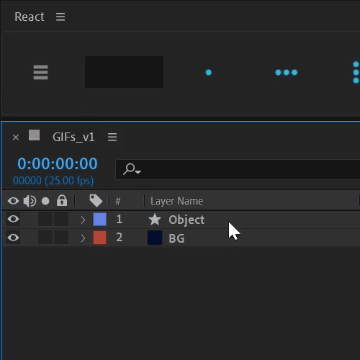The height and width of the screenshot is (360, 360).
Task: Click the hamburger list icon in React panel
Action: tap(40, 72)
